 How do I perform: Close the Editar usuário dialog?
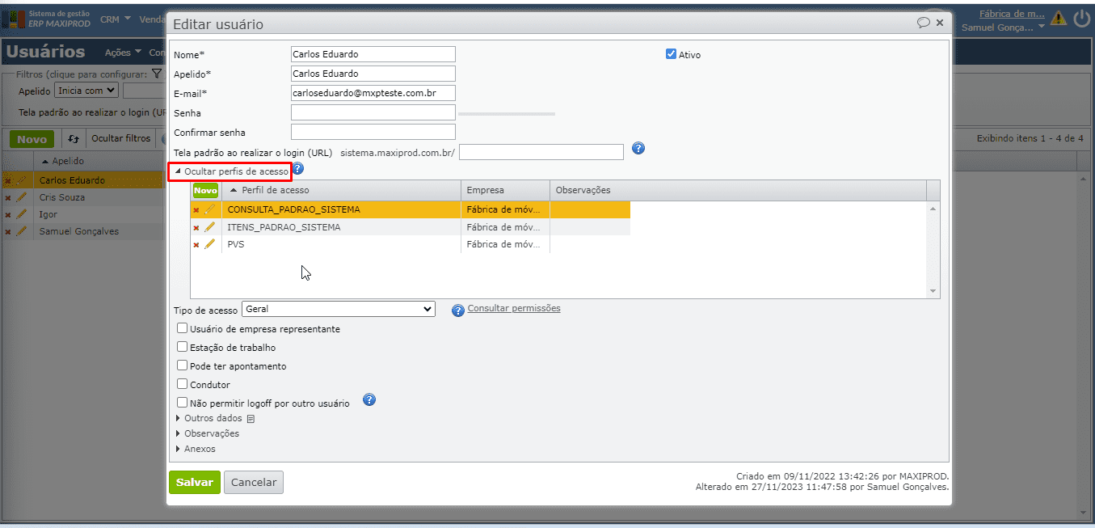(x=940, y=23)
